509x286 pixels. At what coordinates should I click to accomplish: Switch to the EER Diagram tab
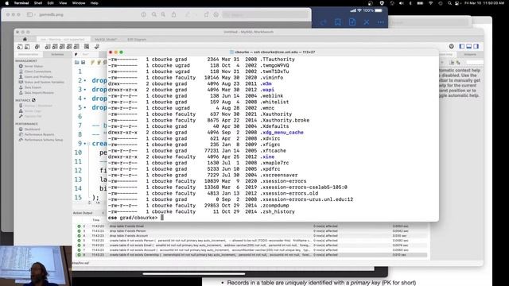[137, 39]
